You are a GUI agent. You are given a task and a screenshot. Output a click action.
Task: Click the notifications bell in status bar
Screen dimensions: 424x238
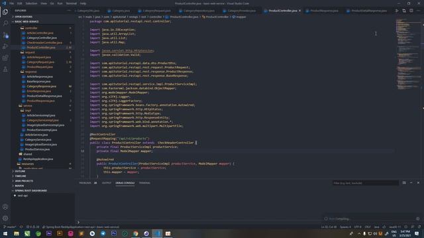419,227
